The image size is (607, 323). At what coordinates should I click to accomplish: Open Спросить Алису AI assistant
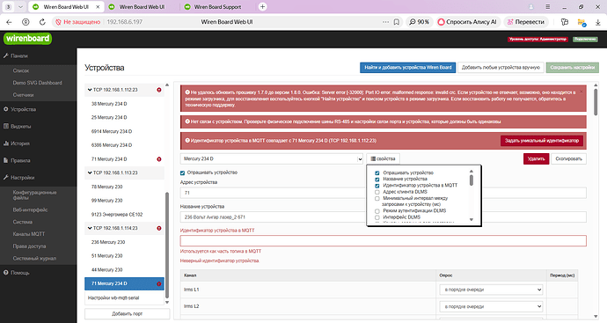(467, 22)
